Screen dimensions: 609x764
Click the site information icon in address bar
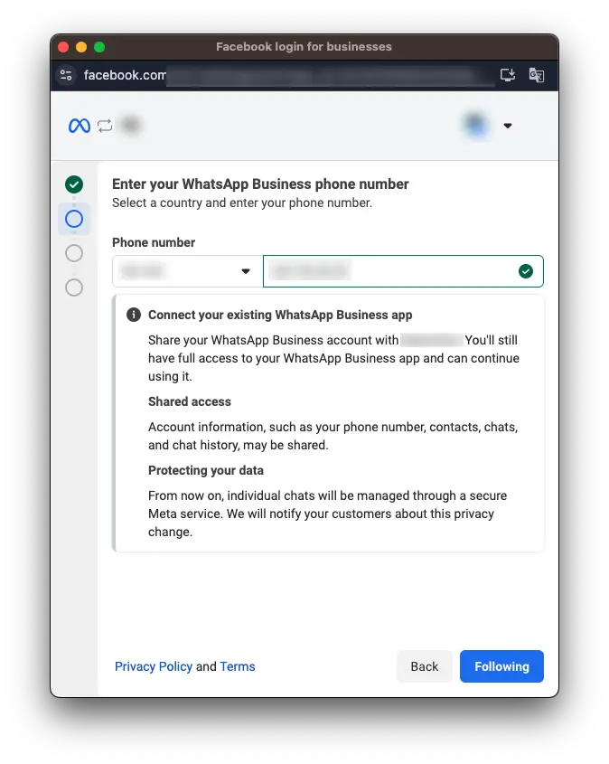pyautogui.click(x=65, y=75)
